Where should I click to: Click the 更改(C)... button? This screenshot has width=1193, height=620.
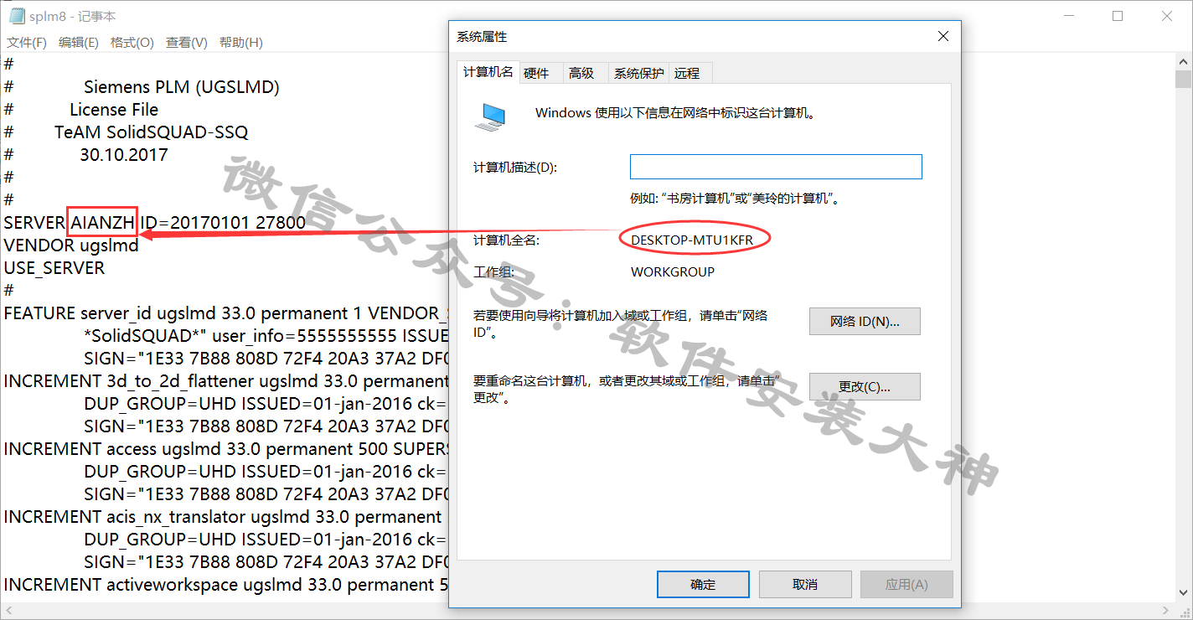pos(865,387)
